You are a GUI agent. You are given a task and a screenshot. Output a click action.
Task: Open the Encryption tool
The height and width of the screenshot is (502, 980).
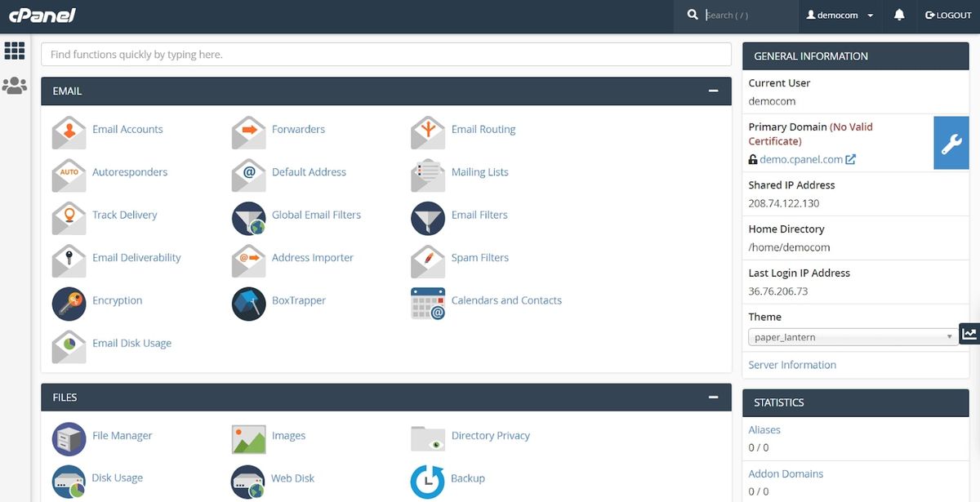[117, 300]
